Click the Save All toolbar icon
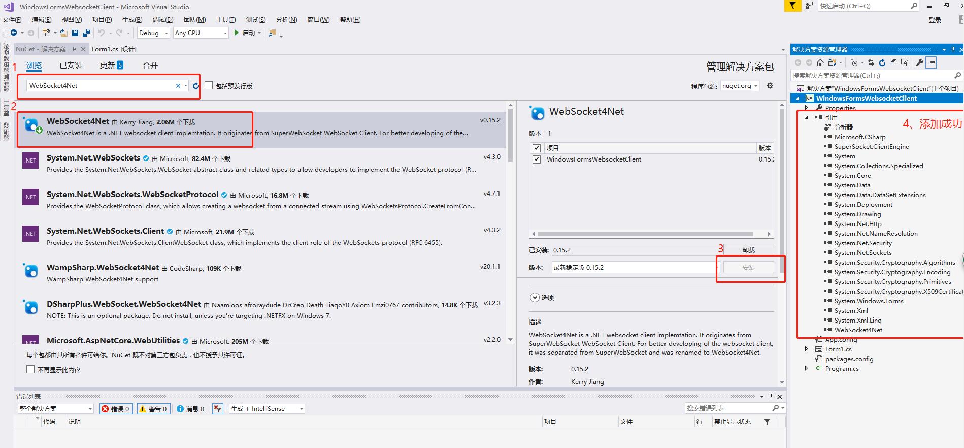The width and height of the screenshot is (964, 448). (x=86, y=33)
